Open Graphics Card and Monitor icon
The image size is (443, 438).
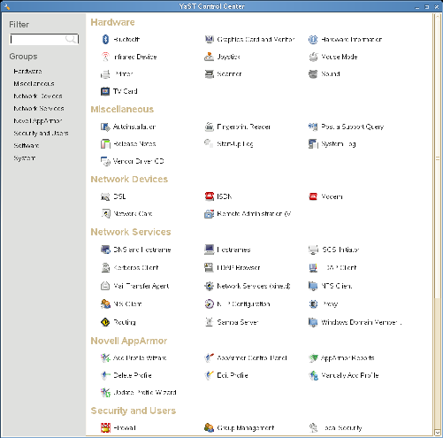(x=210, y=39)
